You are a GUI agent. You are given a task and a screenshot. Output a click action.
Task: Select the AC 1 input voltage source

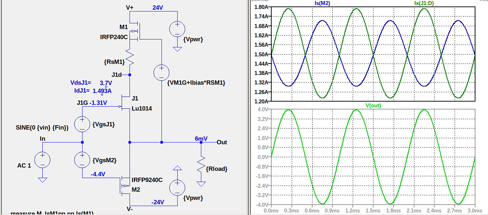[x=42, y=160]
